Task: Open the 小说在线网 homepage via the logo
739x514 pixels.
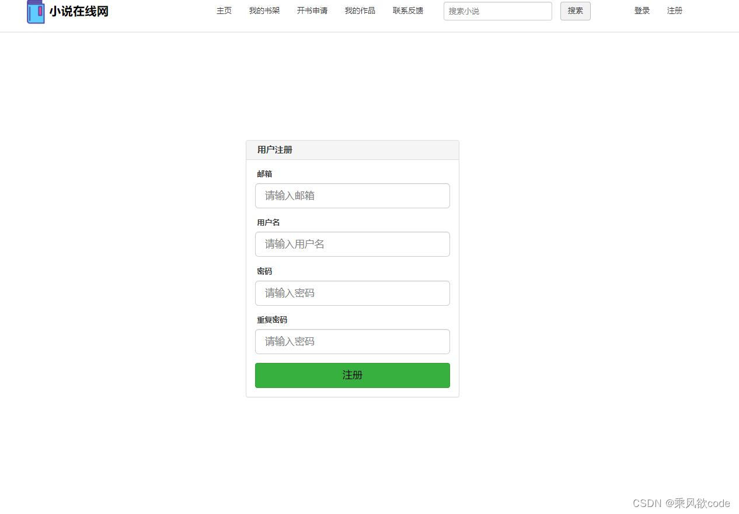Action: (x=67, y=12)
